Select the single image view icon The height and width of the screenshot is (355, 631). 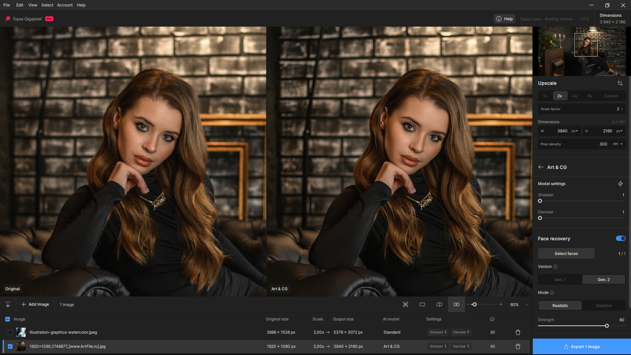click(x=422, y=305)
